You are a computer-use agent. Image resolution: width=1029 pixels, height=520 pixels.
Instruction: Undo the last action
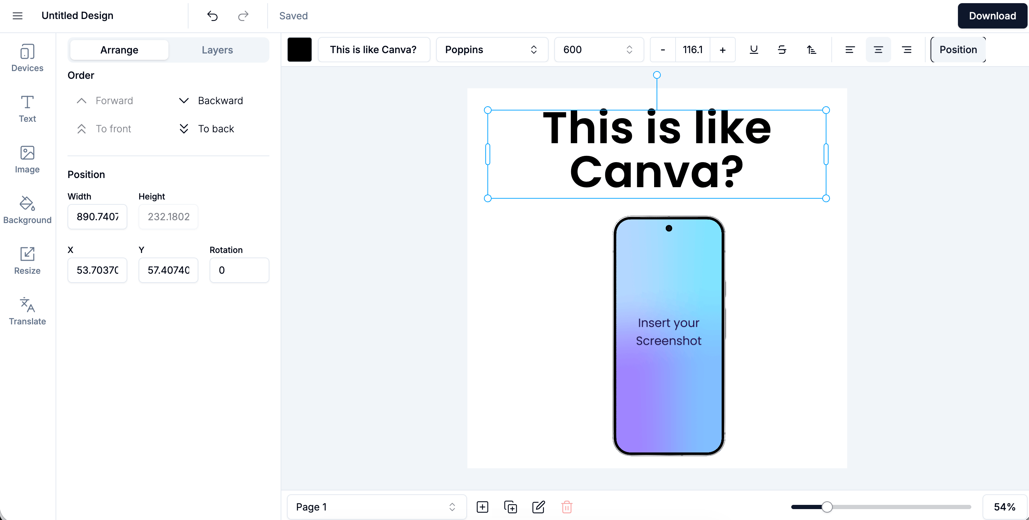212,15
